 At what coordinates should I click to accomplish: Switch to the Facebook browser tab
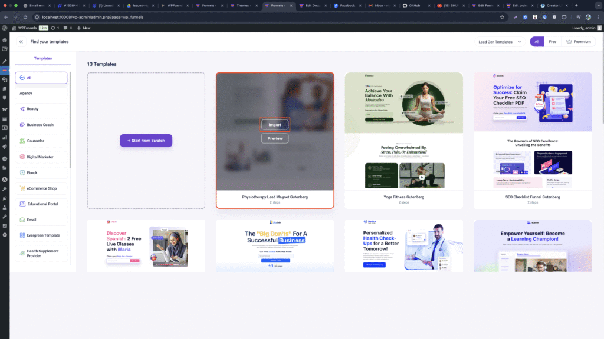pos(347,6)
